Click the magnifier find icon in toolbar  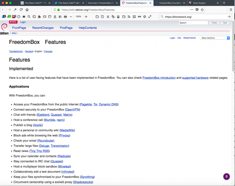pyautogui.click(x=29, y=17)
